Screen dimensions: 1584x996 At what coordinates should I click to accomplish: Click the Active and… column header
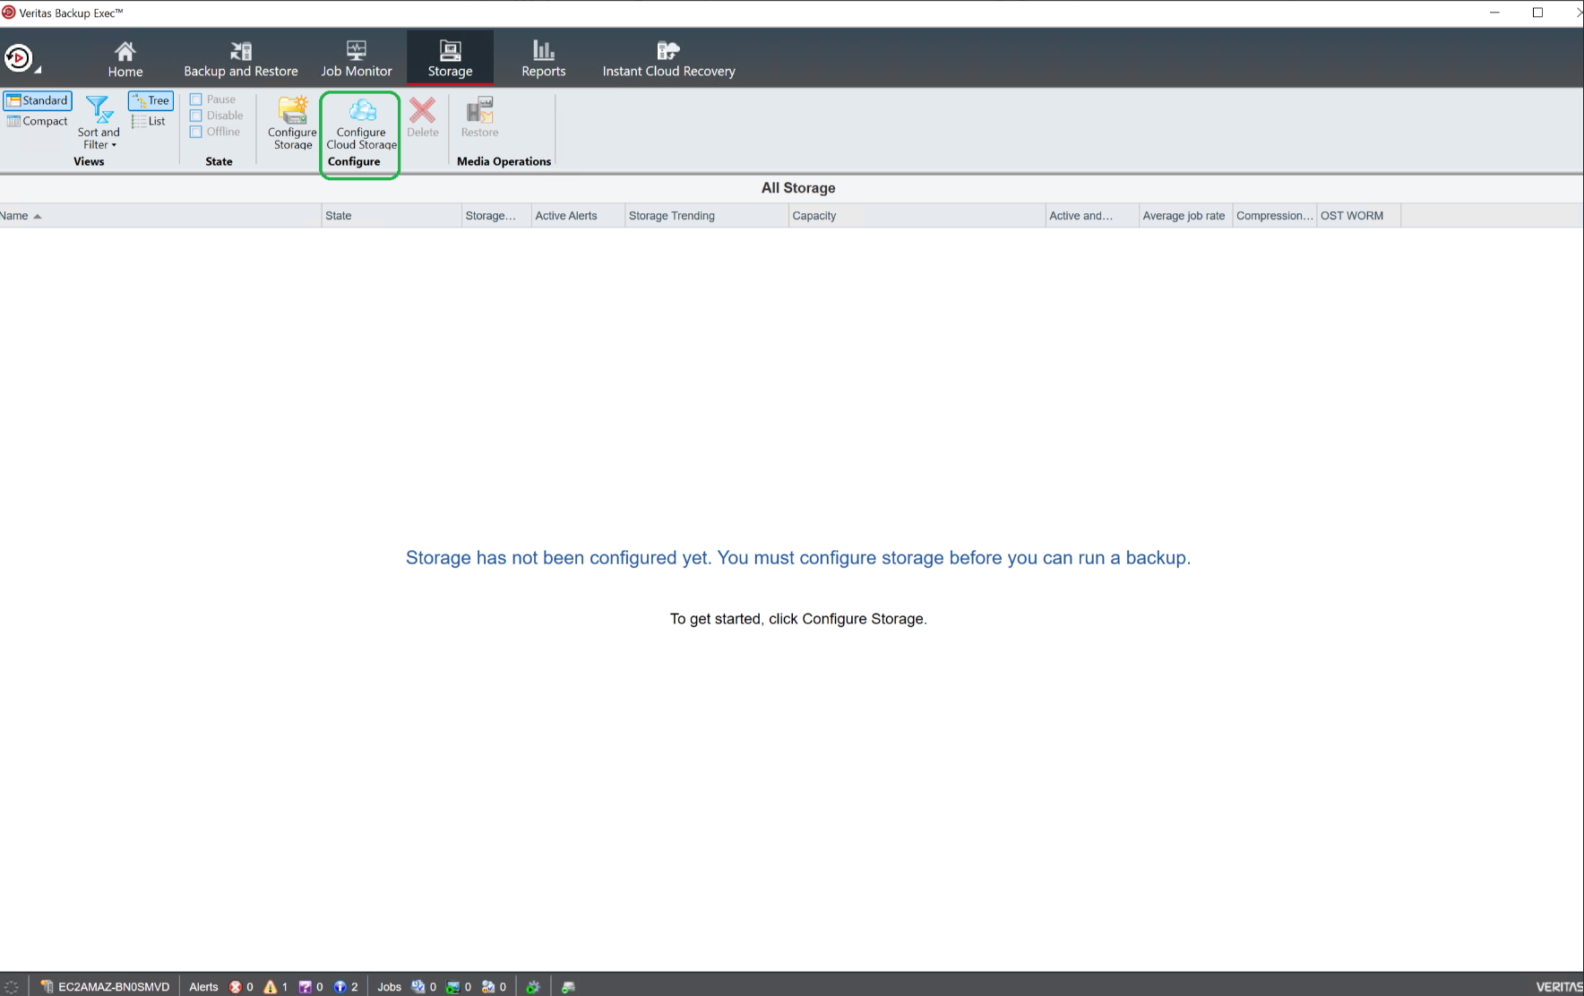pos(1092,216)
